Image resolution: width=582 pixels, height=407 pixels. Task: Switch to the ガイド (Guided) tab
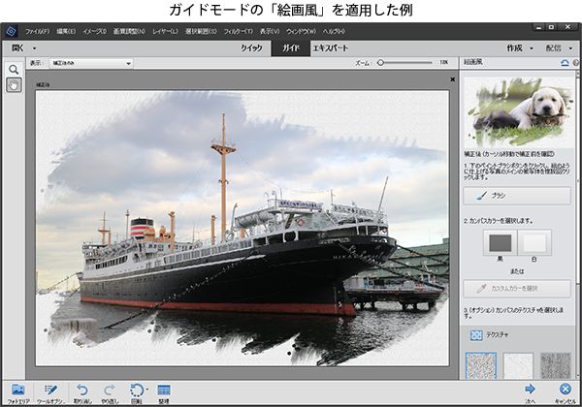(x=291, y=48)
